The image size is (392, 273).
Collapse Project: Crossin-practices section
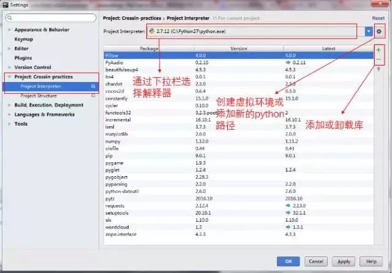(x=9, y=77)
